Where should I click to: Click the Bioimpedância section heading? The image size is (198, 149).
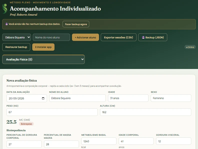tap(16, 130)
